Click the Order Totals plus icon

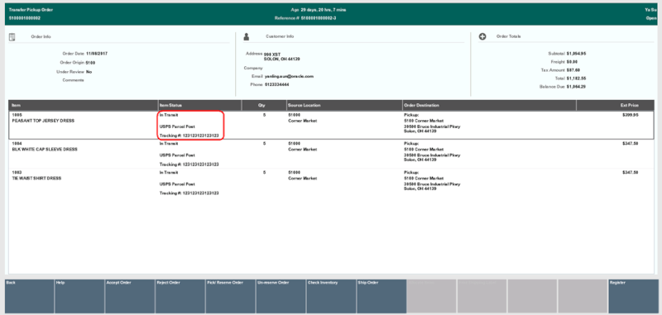(x=482, y=36)
